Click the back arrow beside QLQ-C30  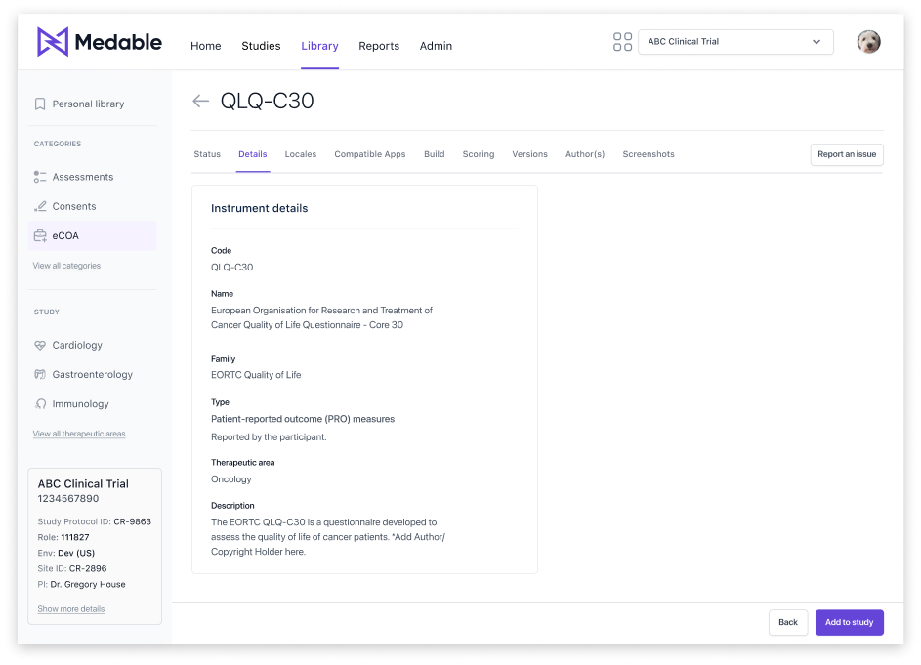coord(201,101)
